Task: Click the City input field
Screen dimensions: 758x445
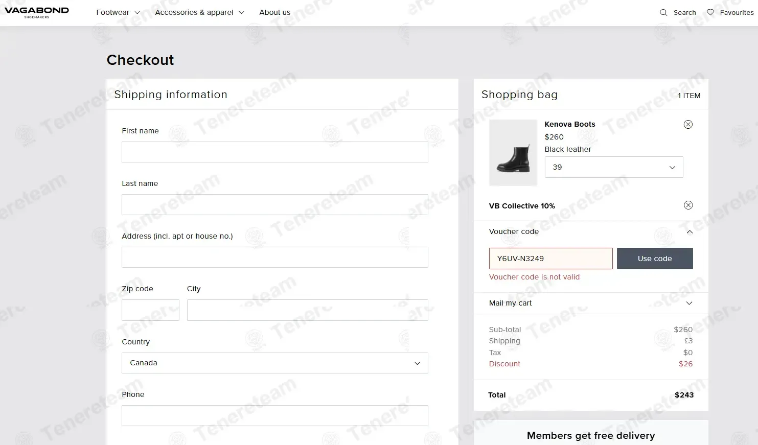Action: click(307, 310)
